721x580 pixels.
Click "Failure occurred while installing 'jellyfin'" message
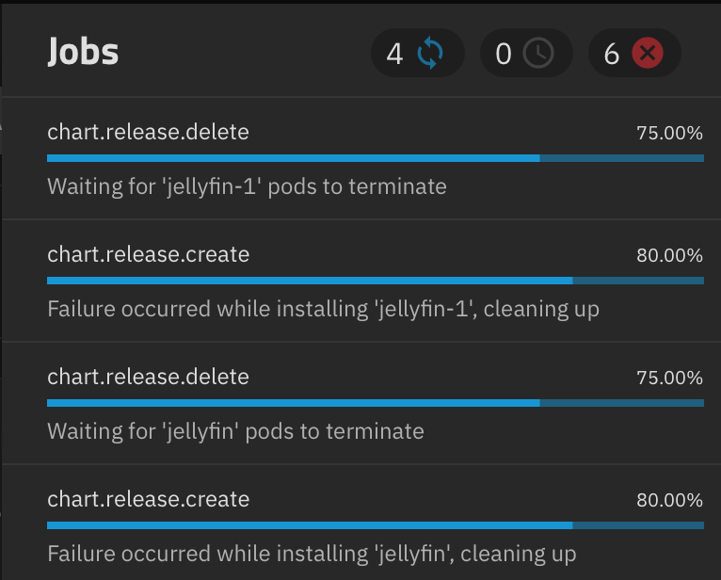[x=312, y=554]
